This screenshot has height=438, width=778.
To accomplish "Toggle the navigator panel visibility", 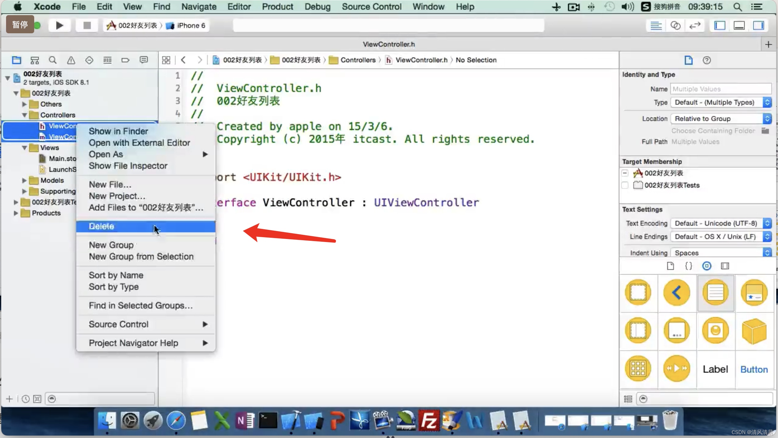I will tap(720, 26).
